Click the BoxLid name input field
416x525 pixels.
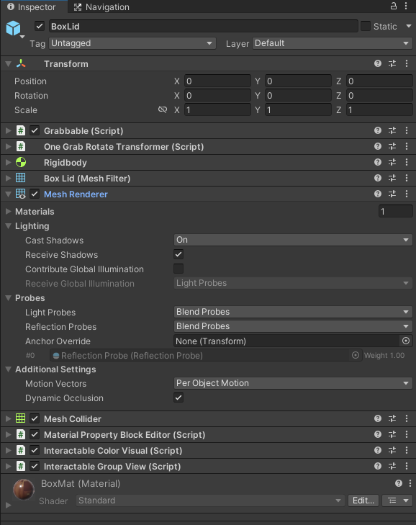(x=204, y=26)
